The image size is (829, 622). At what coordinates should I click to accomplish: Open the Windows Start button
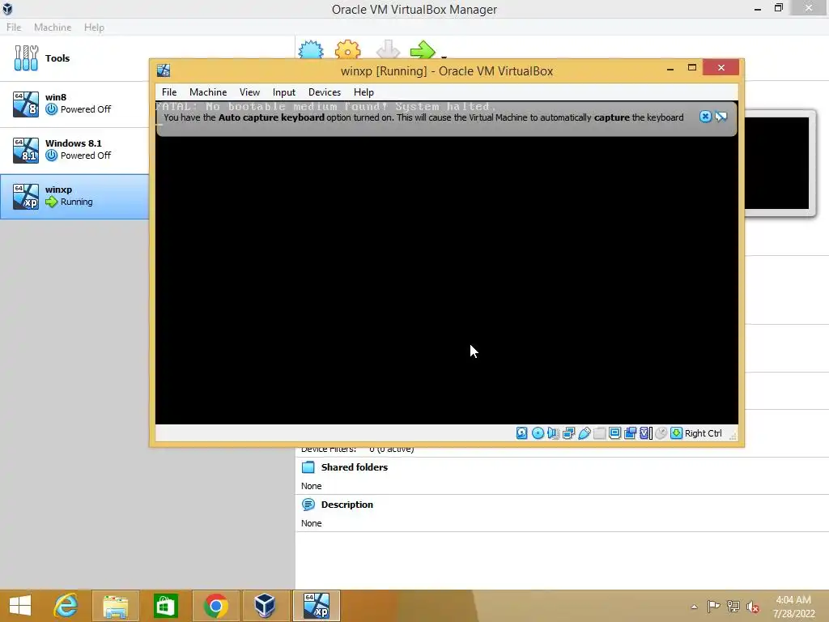tap(20, 606)
